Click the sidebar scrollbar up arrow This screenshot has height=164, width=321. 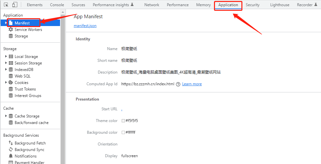(63, 12)
